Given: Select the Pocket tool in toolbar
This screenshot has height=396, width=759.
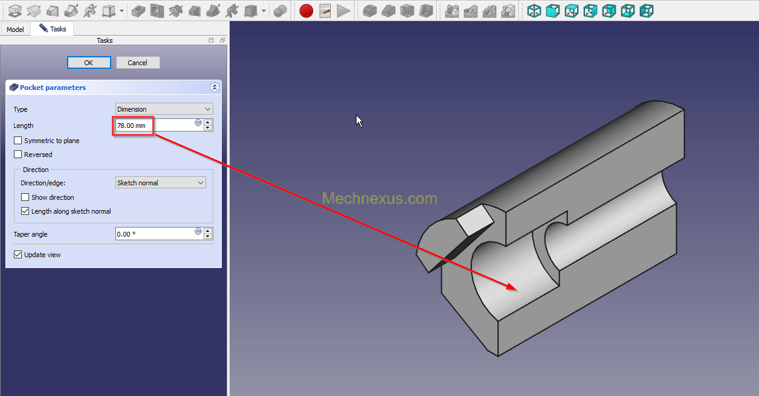Looking at the screenshot, I should tap(138, 10).
